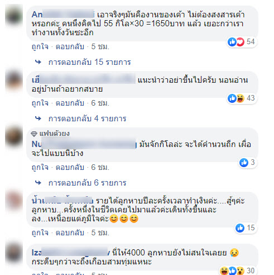Expand การตอบกลับ 6 รายการ replies
The image size is (274, 275).
(87, 183)
